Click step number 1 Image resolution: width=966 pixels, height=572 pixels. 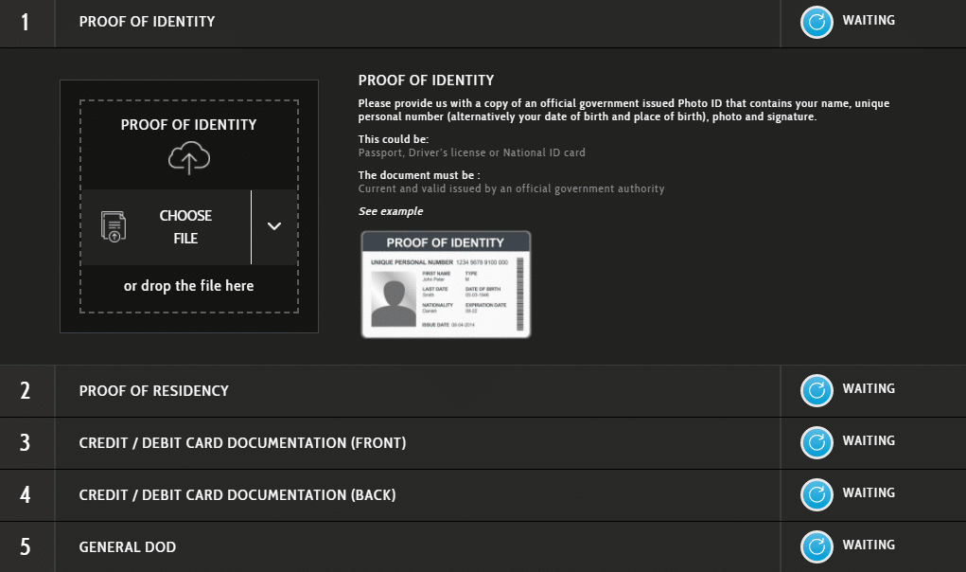tap(26, 22)
